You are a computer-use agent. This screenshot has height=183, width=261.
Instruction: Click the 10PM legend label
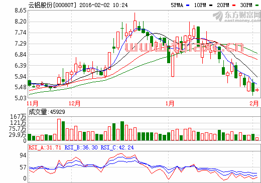pyautogui.click(x=200, y=5)
